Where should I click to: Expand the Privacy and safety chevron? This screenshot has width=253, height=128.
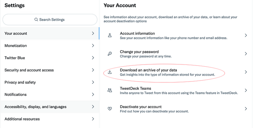[x=93, y=82]
